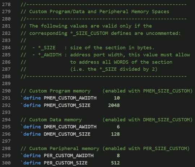Screen dimensions: 195x167
Task: Click comment 'The following values are valid only if the'
Action: pos(91,26)
